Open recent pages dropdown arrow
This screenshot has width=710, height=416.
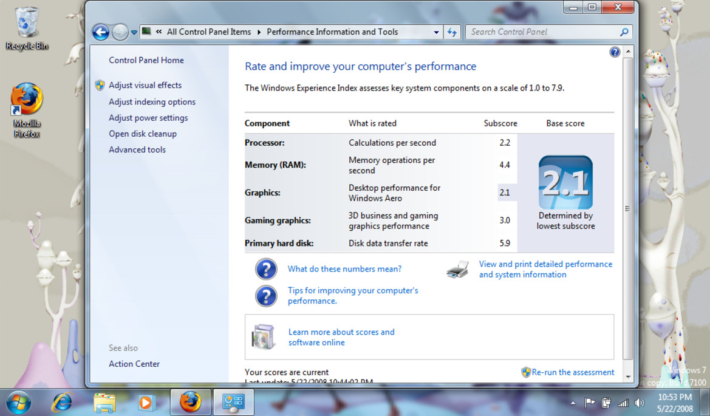134,33
